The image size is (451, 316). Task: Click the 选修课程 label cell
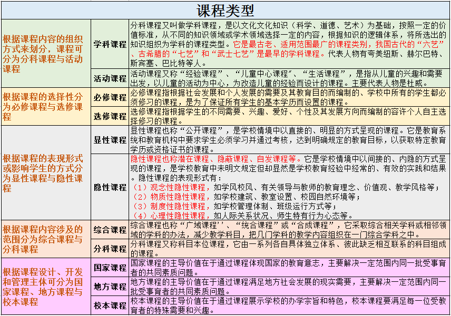click(x=110, y=116)
